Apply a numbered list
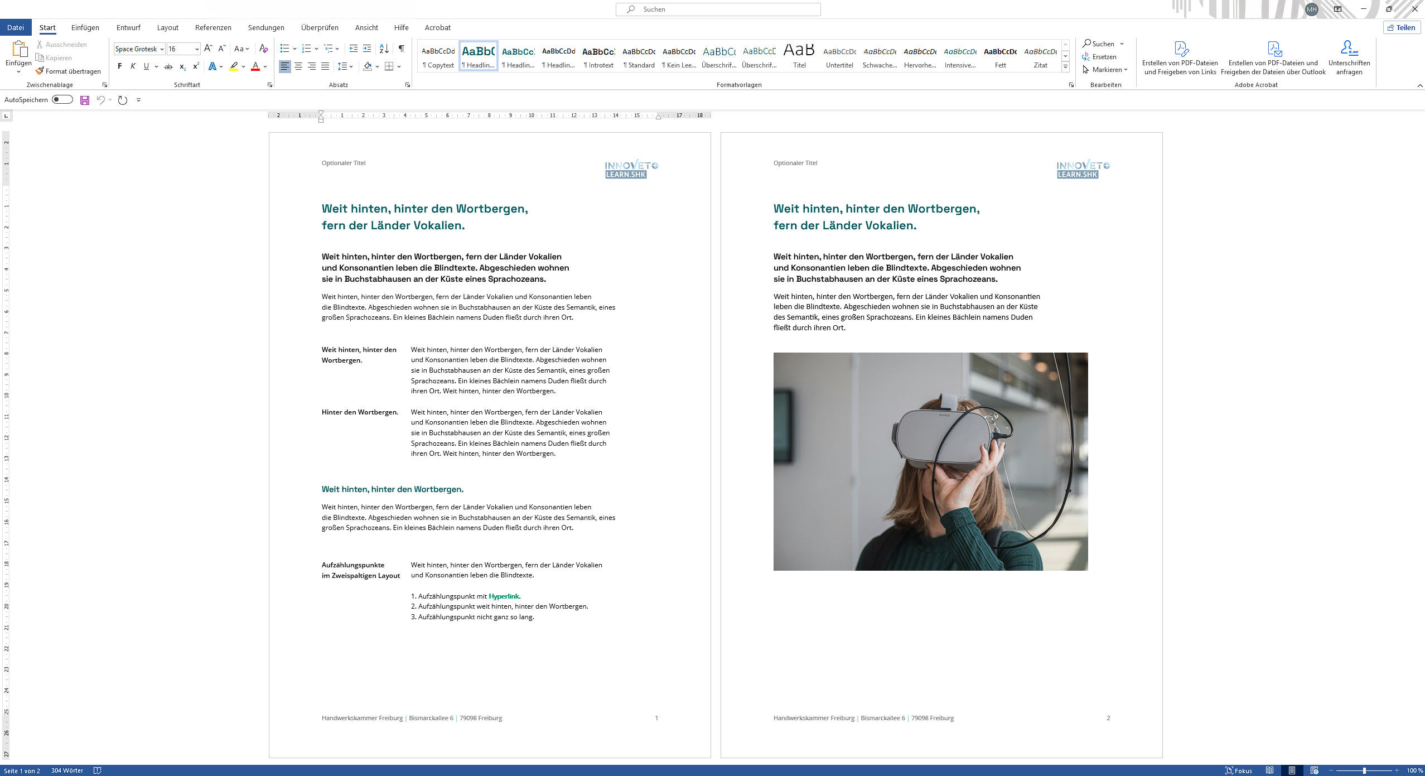The height and width of the screenshot is (776, 1425). click(306, 49)
